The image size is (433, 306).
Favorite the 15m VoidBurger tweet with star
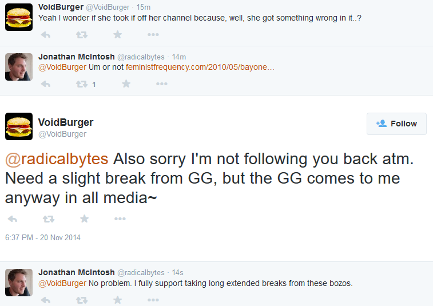(x=117, y=34)
